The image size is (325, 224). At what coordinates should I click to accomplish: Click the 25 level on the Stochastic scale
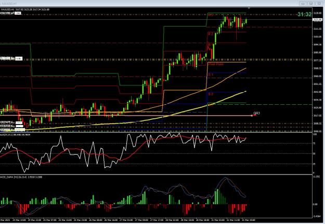coord(314,164)
